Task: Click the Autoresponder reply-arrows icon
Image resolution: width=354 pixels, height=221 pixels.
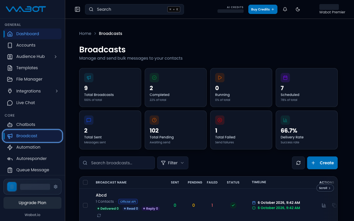Action: (x=10, y=159)
